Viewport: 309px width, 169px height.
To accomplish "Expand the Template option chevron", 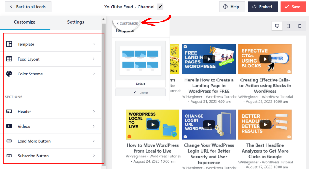I will 94,44.
